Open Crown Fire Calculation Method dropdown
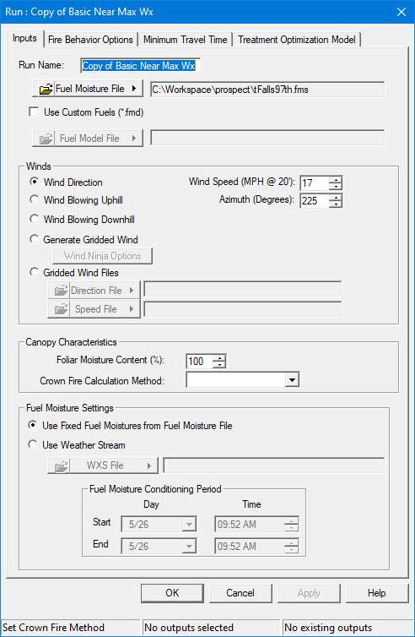415x637 pixels. coord(292,380)
